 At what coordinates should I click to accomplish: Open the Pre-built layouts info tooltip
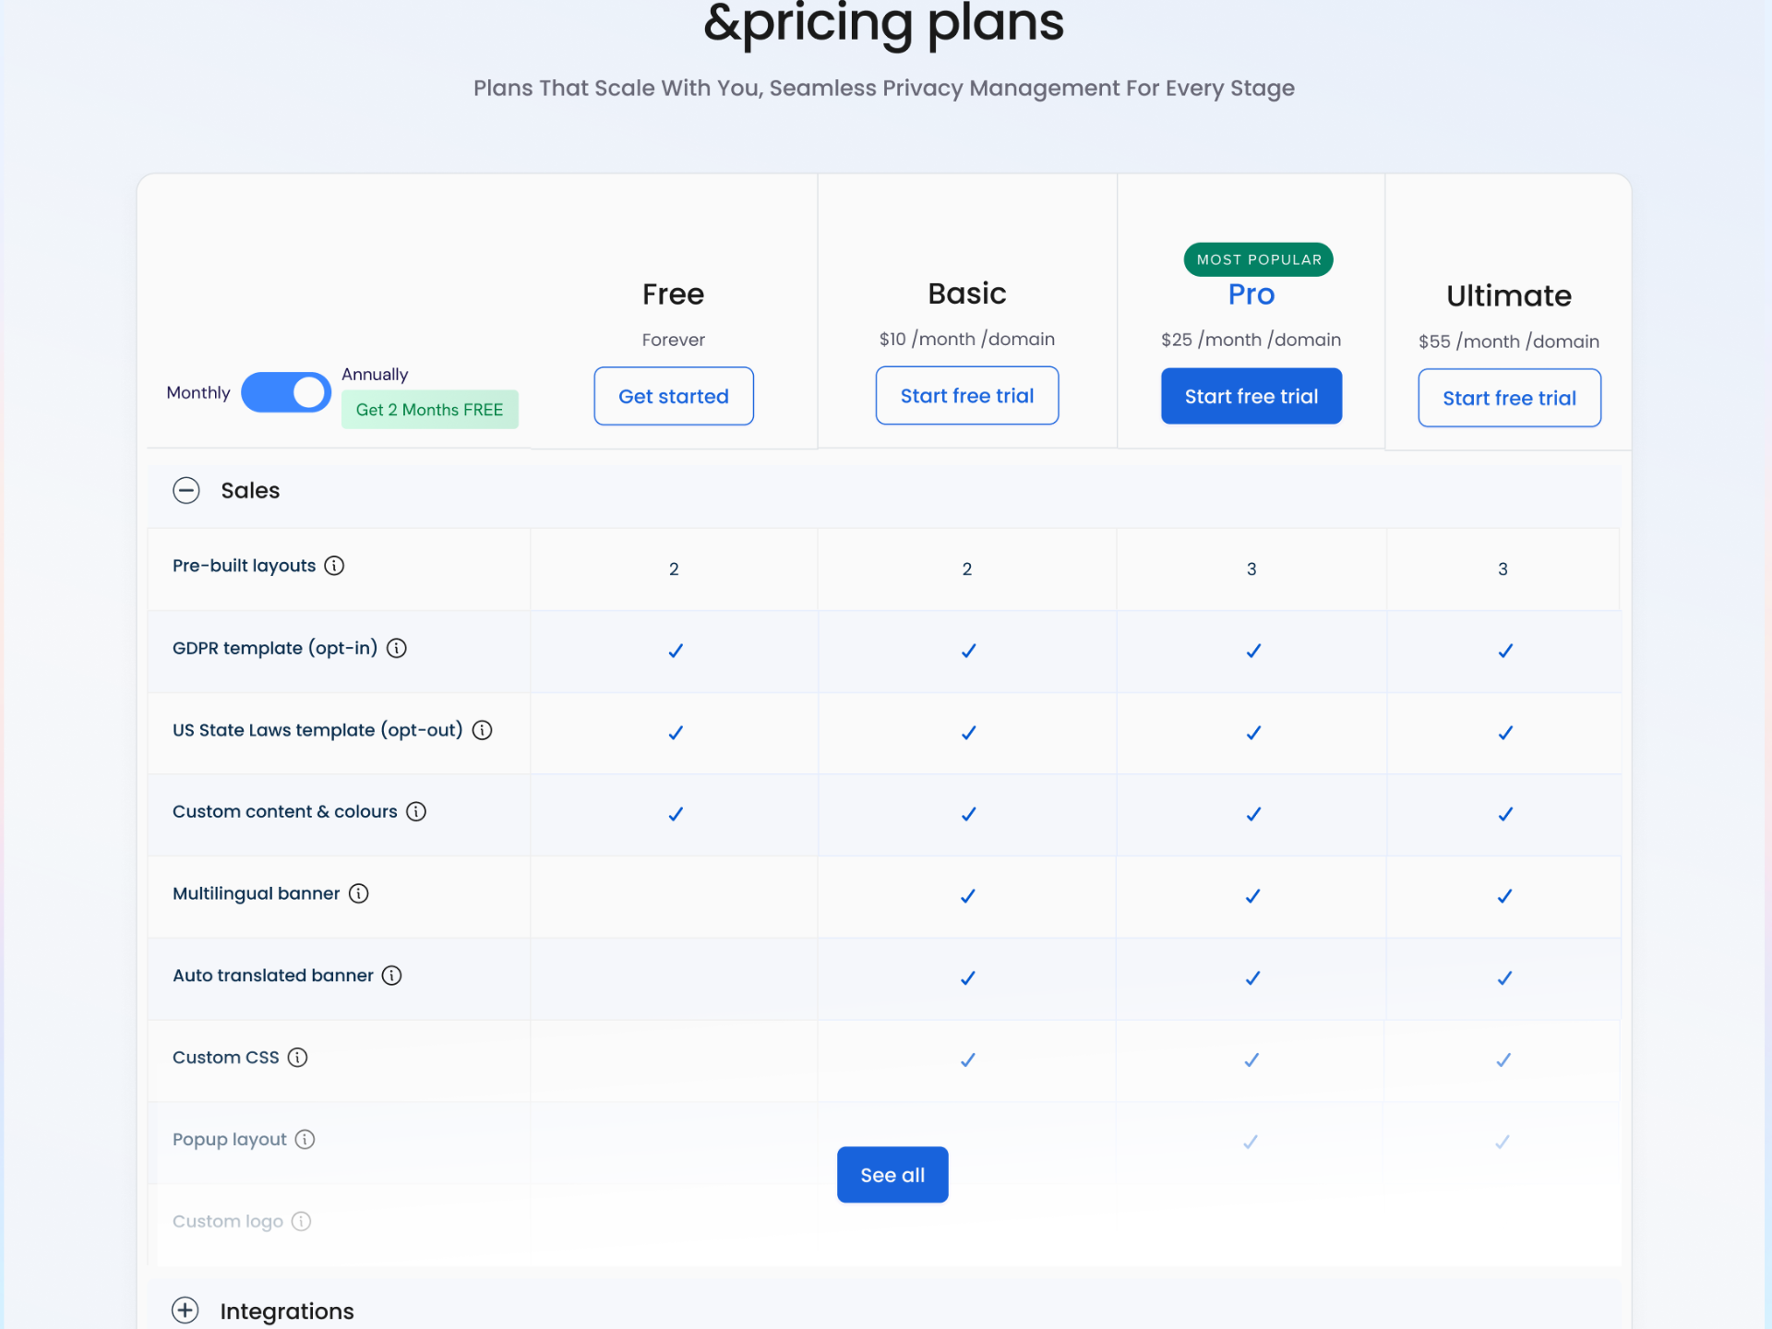(x=334, y=566)
